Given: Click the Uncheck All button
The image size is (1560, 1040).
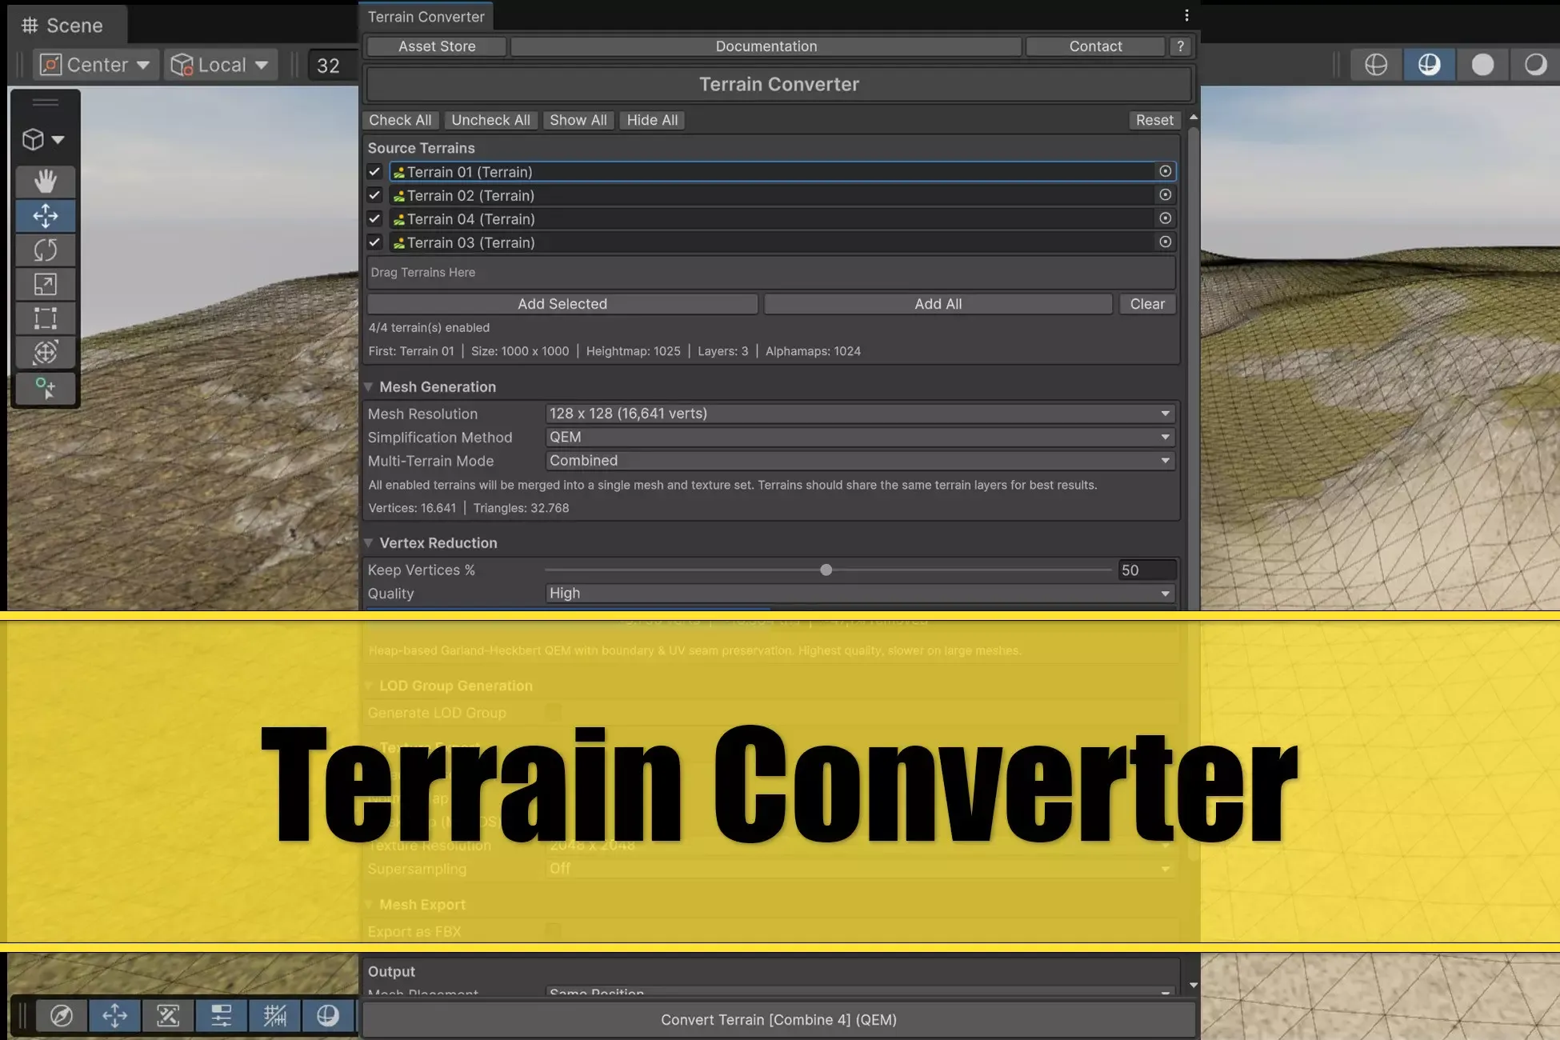Looking at the screenshot, I should (x=490, y=120).
